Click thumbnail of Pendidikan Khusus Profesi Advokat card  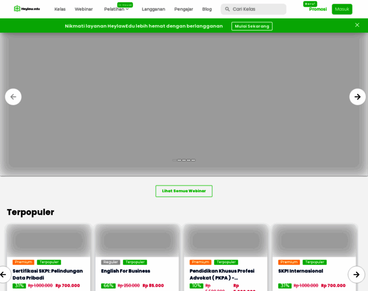226,240
